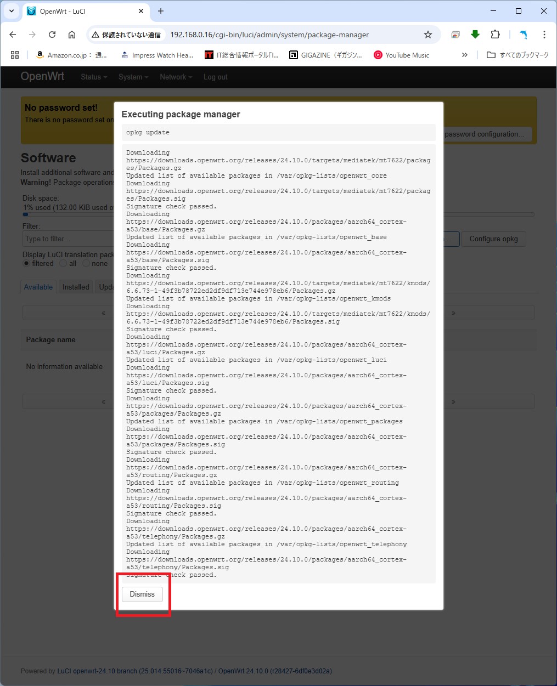Screen dimensions: 557x686
Task: Open the GIGAZINE bookmark
Action: point(325,55)
